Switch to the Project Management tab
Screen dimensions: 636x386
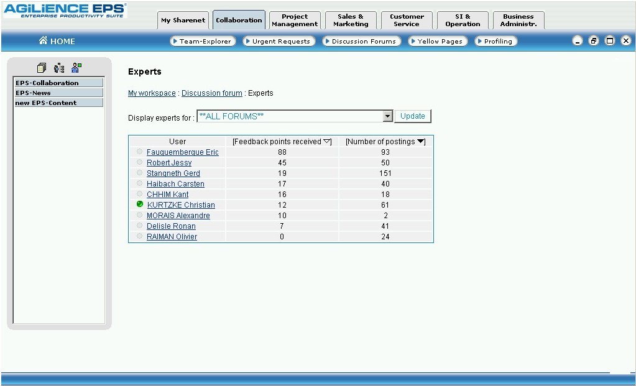[295, 21]
